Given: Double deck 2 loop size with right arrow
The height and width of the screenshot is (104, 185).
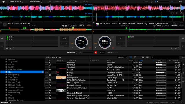Looking at the screenshot, I should click(x=123, y=44).
